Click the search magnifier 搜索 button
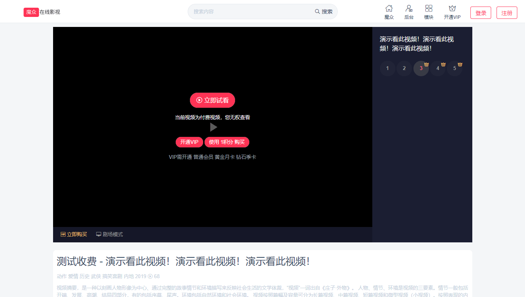Viewport: 525px width, 297px height. coord(324,12)
